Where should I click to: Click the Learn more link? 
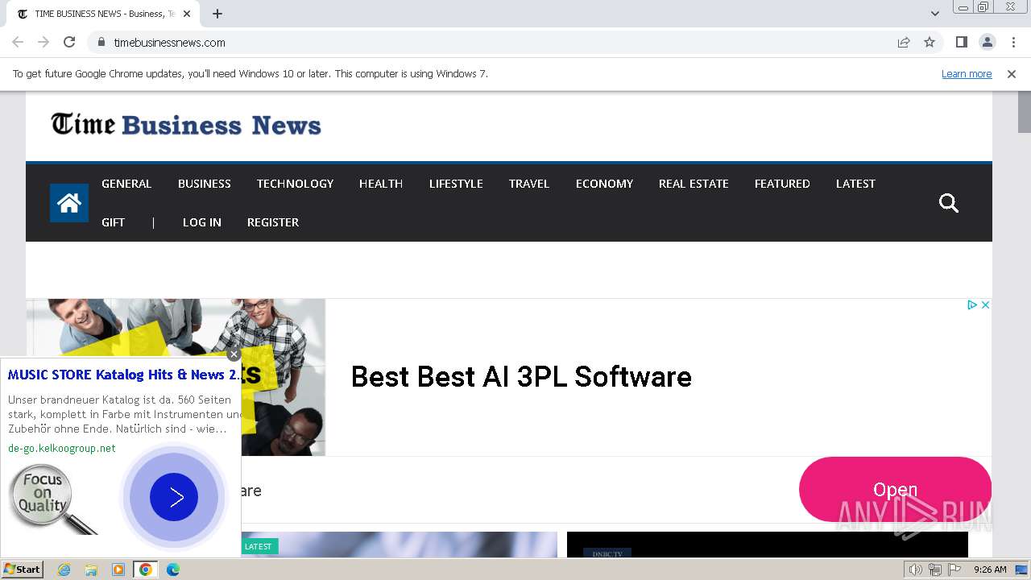[x=967, y=73]
